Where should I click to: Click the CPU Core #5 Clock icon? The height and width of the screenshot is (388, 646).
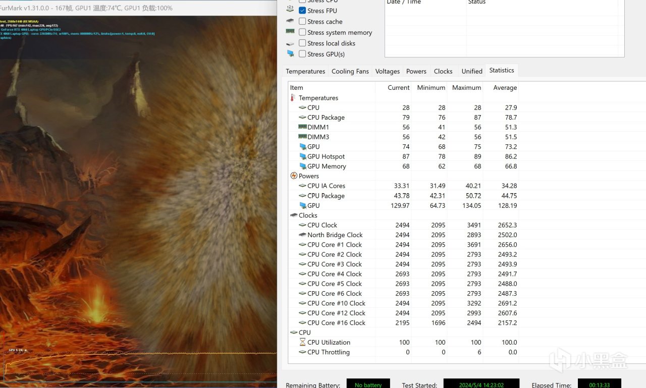coord(302,284)
